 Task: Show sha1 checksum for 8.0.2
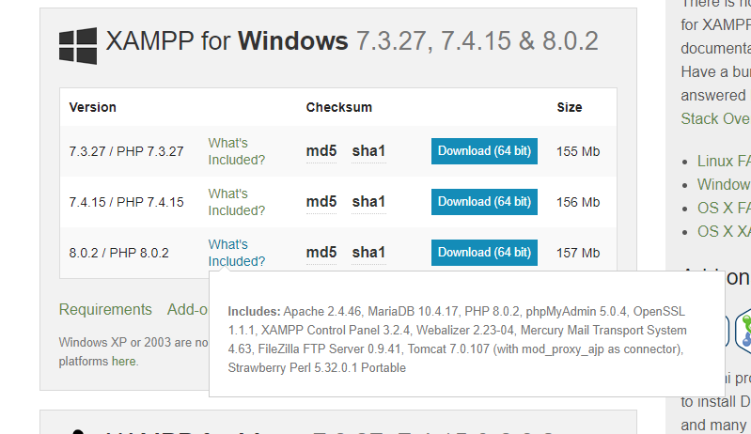point(368,253)
